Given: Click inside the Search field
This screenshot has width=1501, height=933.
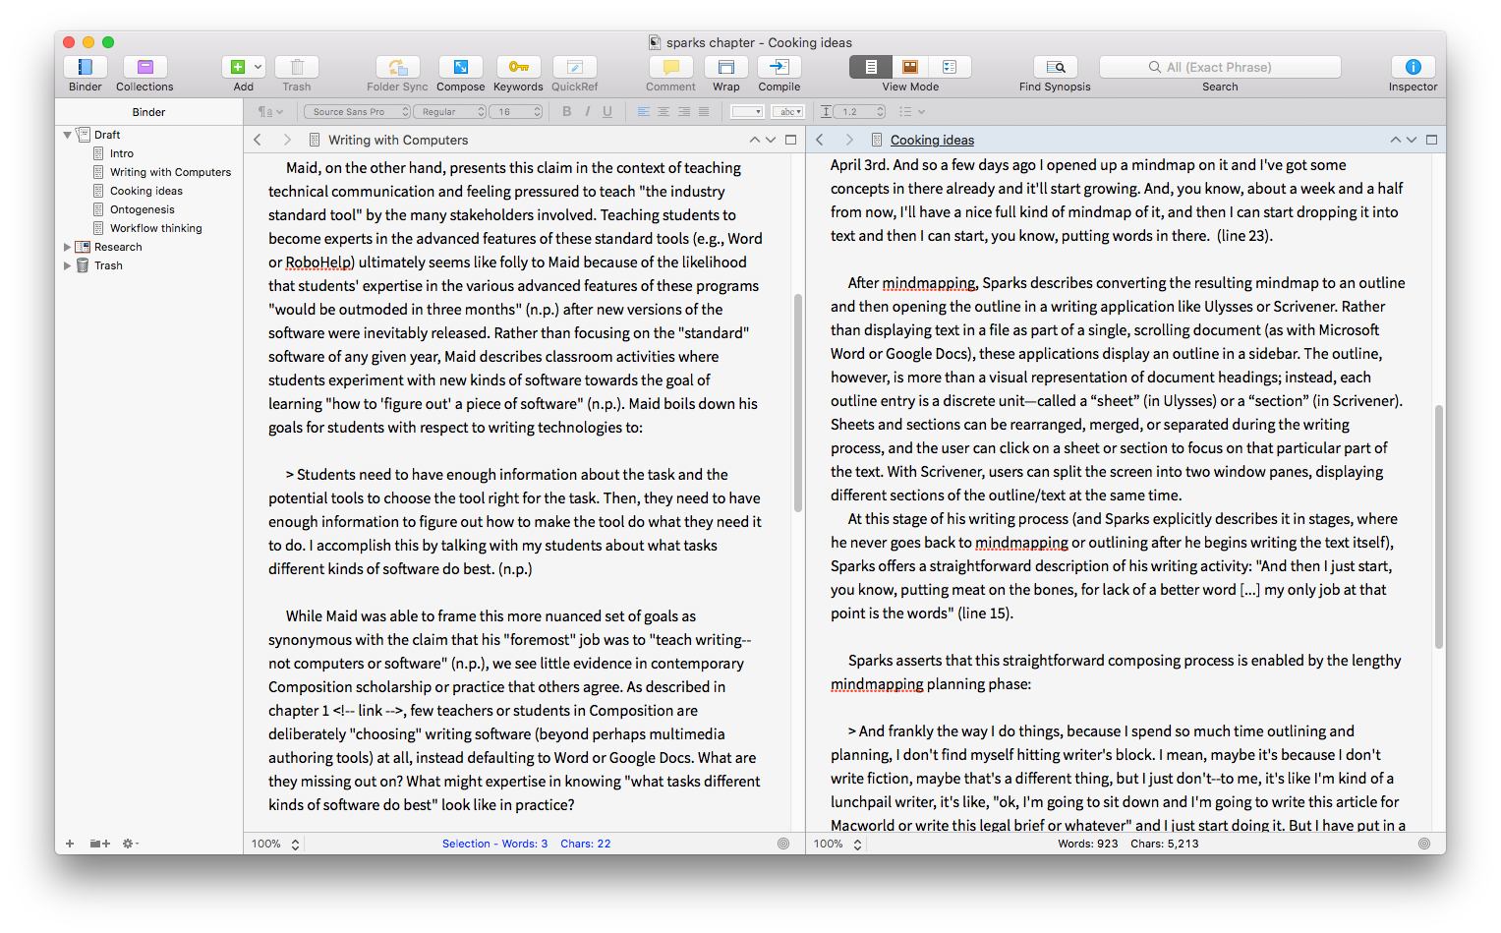Looking at the screenshot, I should pyautogui.click(x=1219, y=66).
